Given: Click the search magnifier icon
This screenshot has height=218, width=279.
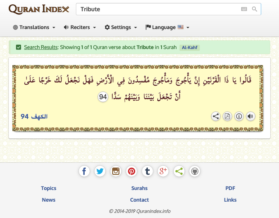Looking at the screenshot, I should click(x=255, y=9).
